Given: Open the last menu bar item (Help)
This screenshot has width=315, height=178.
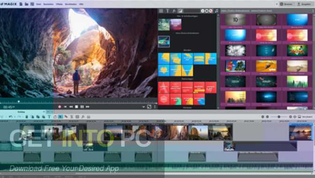Looking at the screenshot, I should tap(82, 4).
